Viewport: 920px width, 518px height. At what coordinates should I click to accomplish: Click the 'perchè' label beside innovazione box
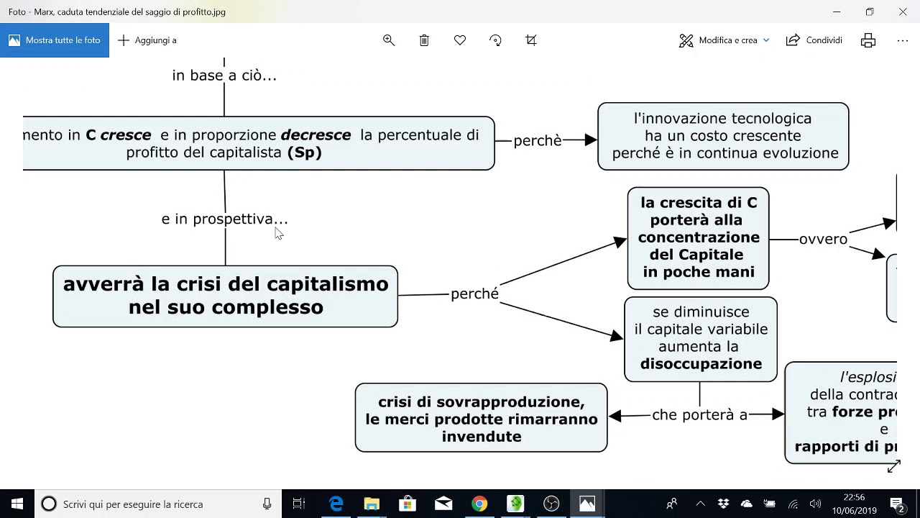(538, 140)
